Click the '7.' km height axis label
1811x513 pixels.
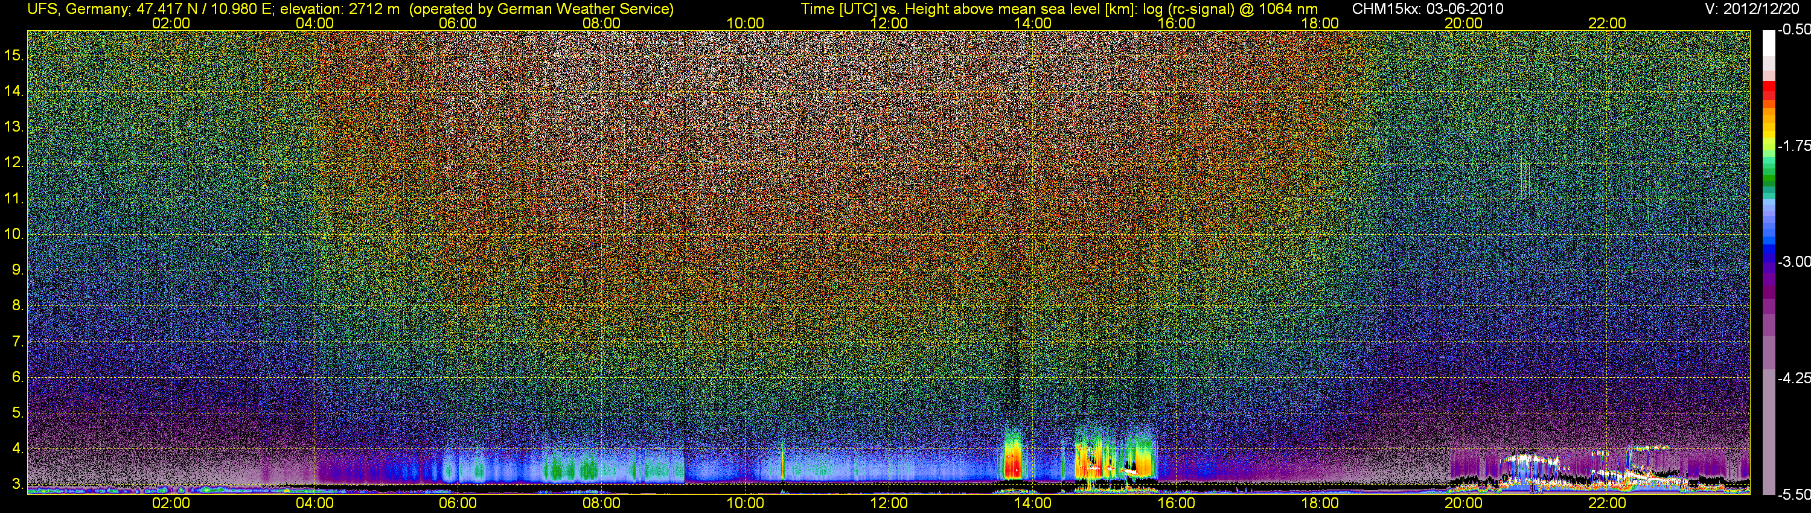[18, 342]
